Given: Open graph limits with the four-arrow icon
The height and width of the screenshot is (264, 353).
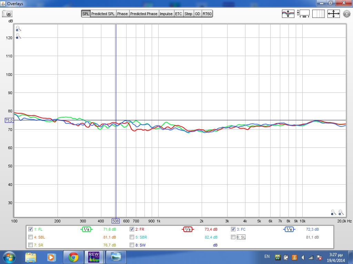Looking at the screenshot, I should tap(333, 14).
